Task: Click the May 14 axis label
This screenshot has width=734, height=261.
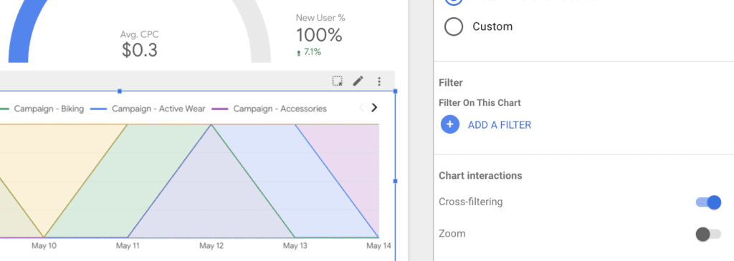Action: click(378, 245)
